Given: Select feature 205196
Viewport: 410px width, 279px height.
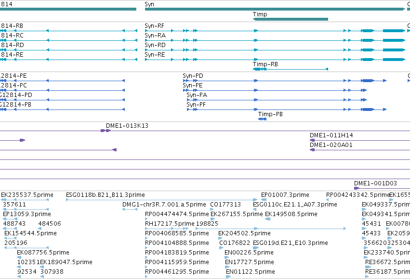Looking at the screenshot, I should click(x=16, y=243).
